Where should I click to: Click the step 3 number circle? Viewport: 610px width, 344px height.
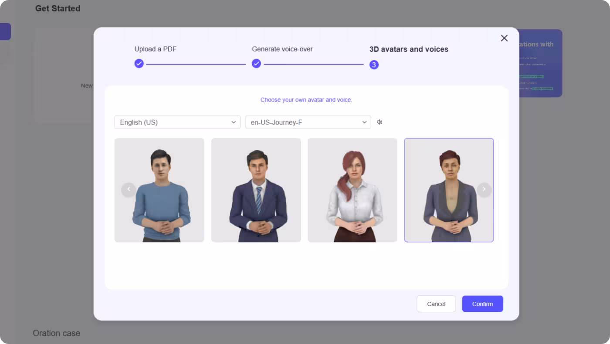point(374,65)
